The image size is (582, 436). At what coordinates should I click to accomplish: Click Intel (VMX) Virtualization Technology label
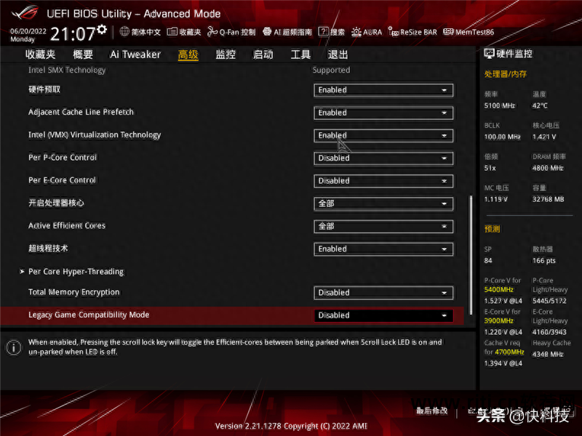click(x=95, y=135)
